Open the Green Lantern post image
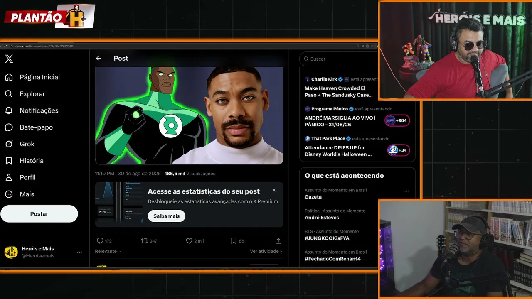 [x=189, y=115]
